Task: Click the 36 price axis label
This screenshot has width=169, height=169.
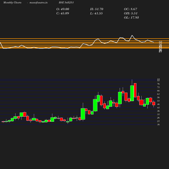Action: point(159,111)
